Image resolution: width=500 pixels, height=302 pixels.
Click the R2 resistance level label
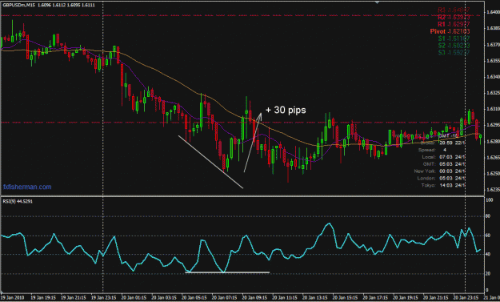click(442, 18)
